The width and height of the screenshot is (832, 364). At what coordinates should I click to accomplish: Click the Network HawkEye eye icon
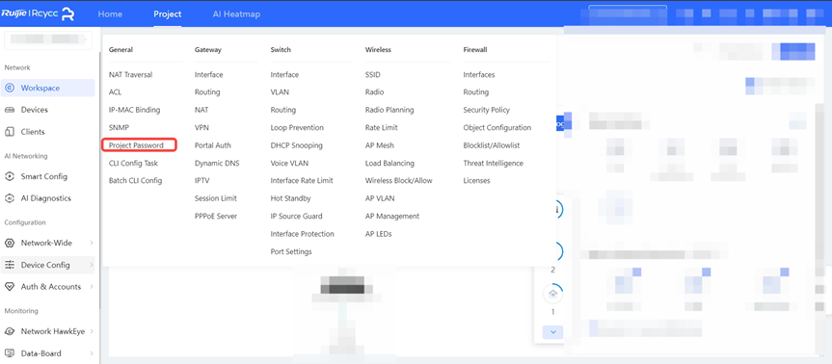click(10, 331)
